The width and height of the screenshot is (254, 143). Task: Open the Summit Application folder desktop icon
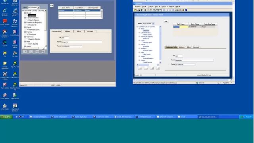click(5, 65)
